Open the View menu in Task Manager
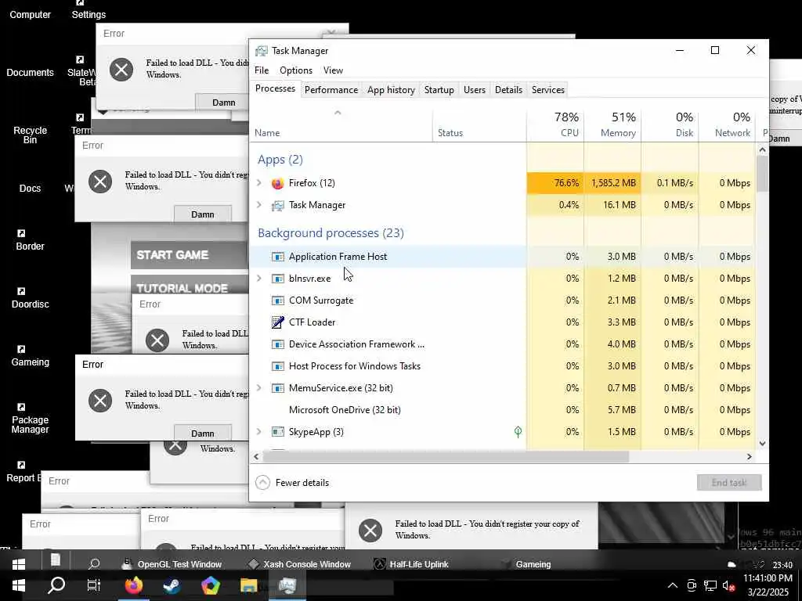The height and width of the screenshot is (601, 802). 333,70
